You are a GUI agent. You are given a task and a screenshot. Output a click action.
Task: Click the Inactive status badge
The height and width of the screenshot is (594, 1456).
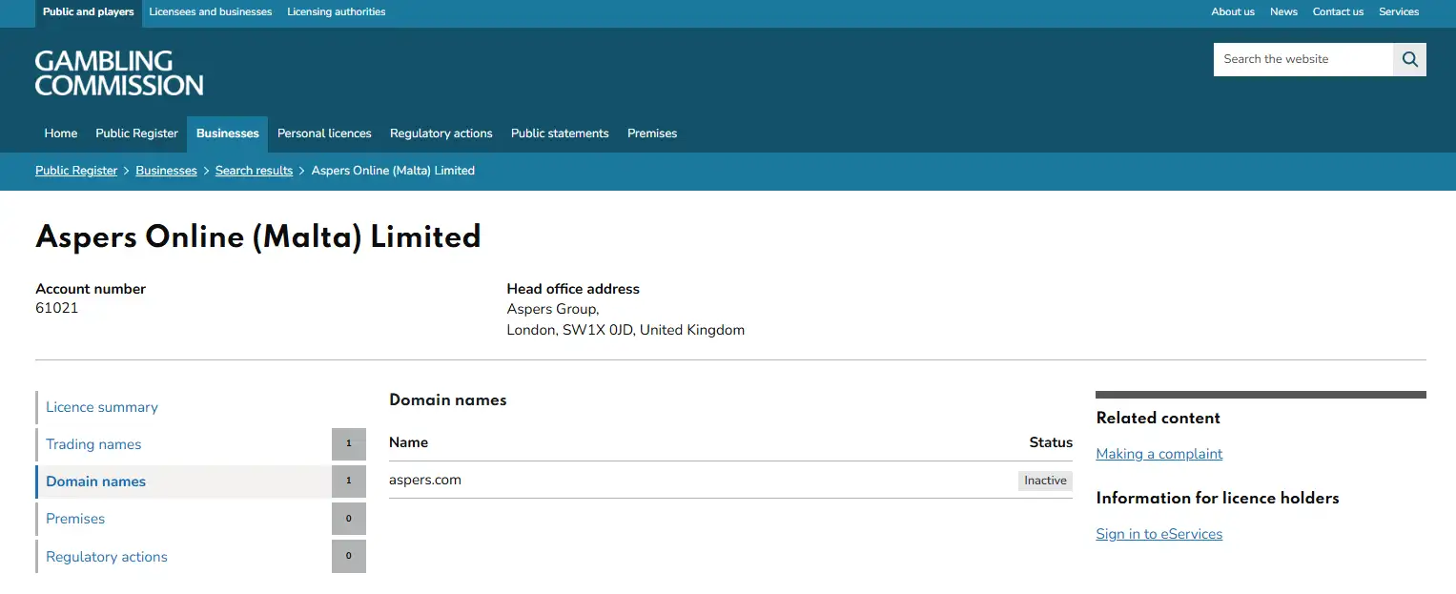1045,481
